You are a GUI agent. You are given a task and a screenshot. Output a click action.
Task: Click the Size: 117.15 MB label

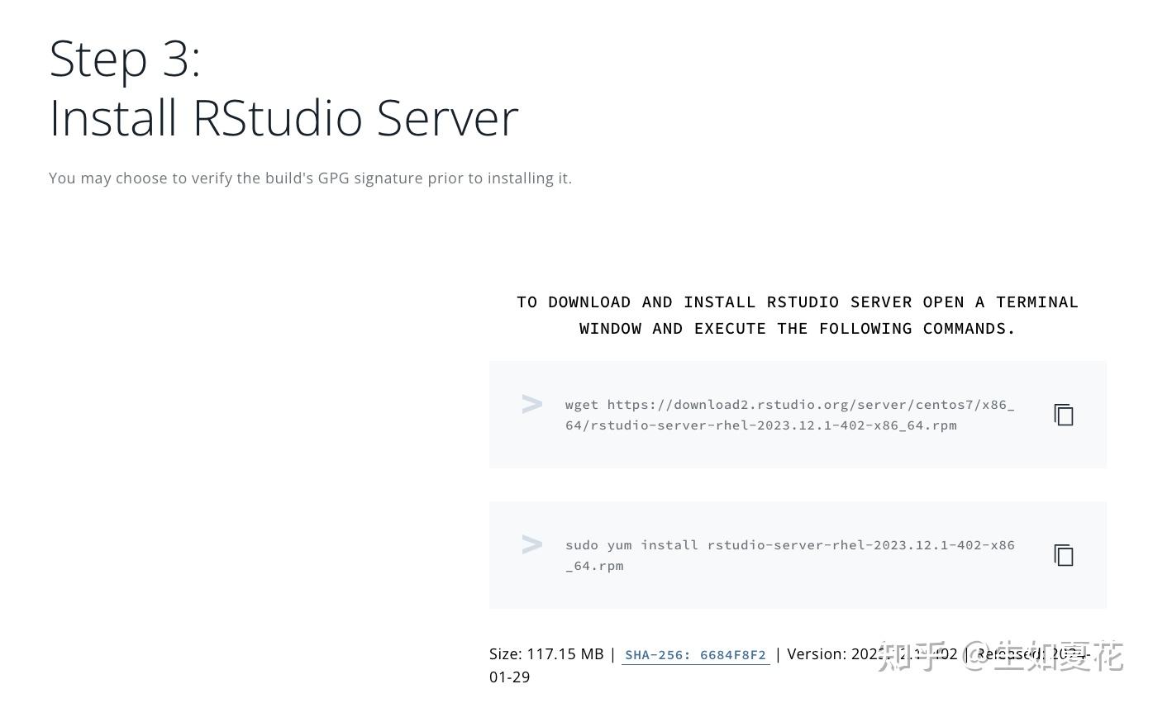546,653
